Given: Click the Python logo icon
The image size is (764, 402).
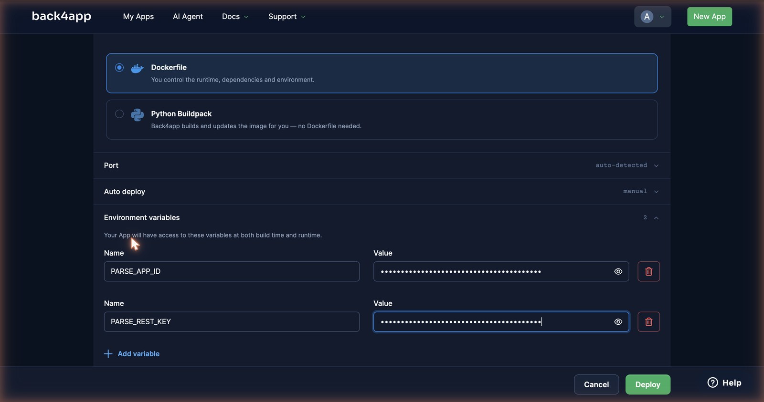Looking at the screenshot, I should tap(137, 114).
